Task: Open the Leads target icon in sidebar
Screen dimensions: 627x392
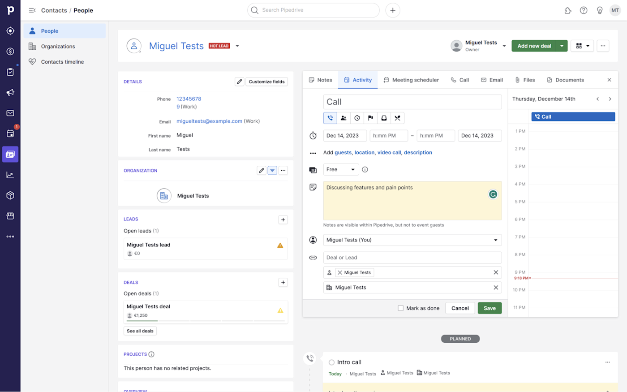Action: point(10,31)
